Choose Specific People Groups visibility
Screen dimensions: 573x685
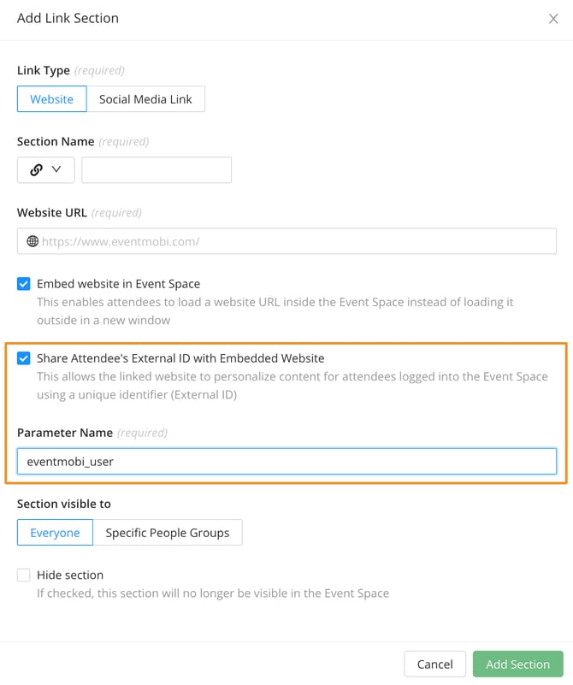coord(167,533)
